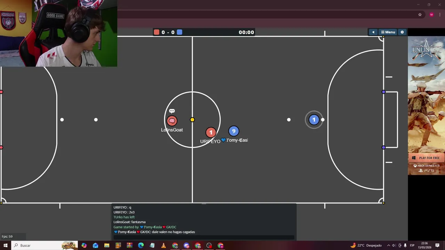Open WinRAR from the taskbar
Viewport: 445px width, 250px height.
pos(130,245)
